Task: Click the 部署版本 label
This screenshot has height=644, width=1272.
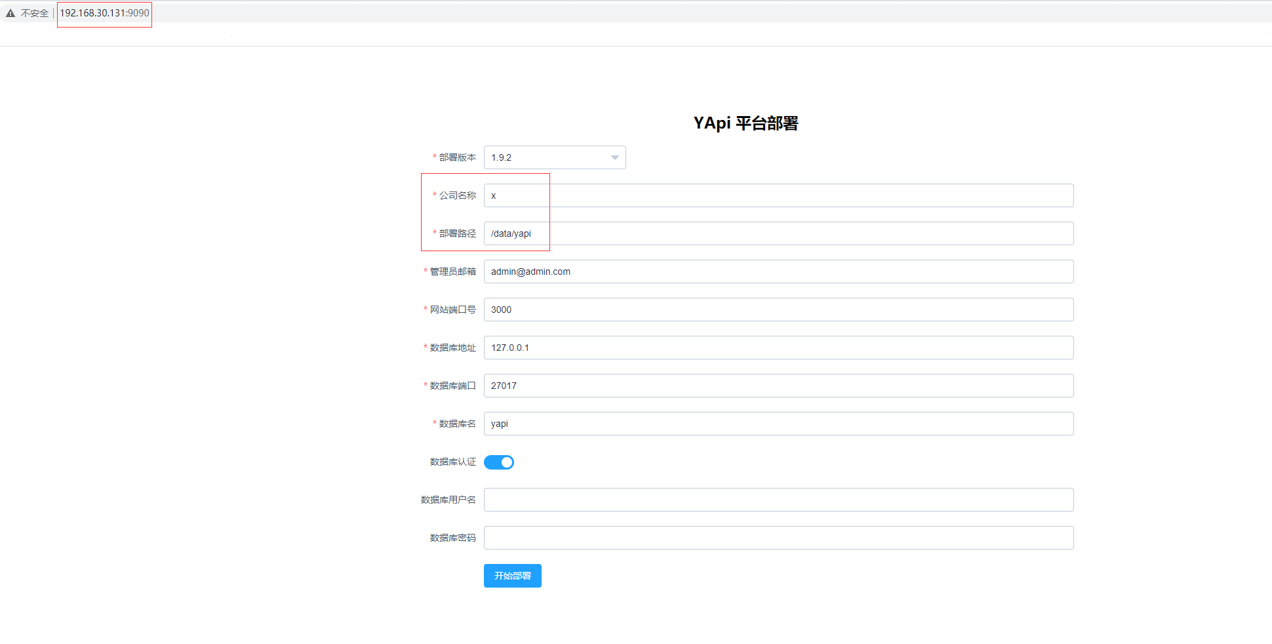Action: pyautogui.click(x=458, y=157)
